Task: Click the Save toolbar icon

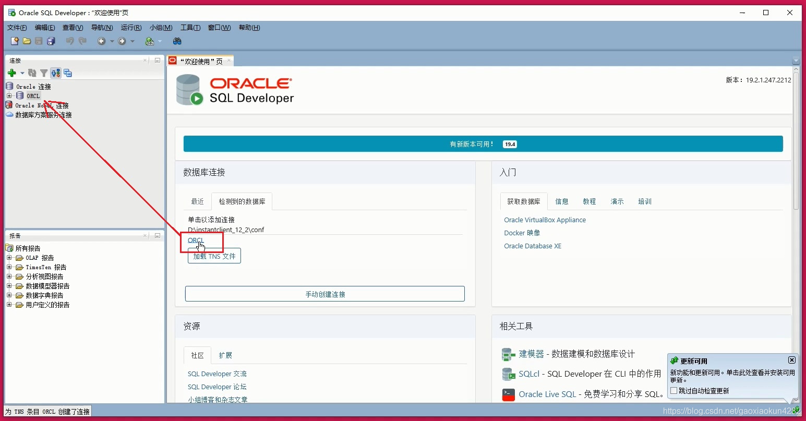Action: coord(39,41)
